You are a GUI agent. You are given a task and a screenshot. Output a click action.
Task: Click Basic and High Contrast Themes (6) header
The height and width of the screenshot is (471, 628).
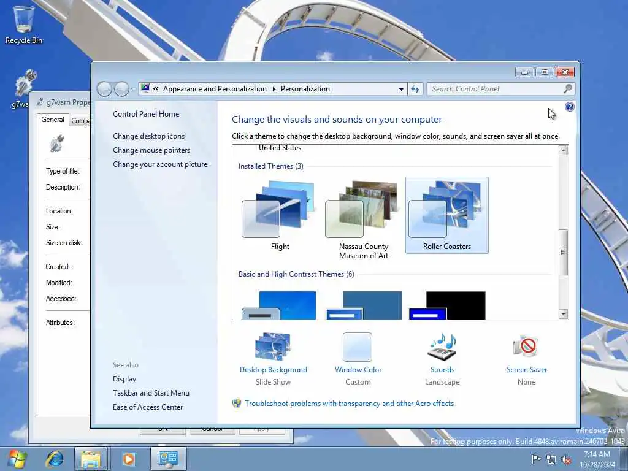[x=296, y=274]
